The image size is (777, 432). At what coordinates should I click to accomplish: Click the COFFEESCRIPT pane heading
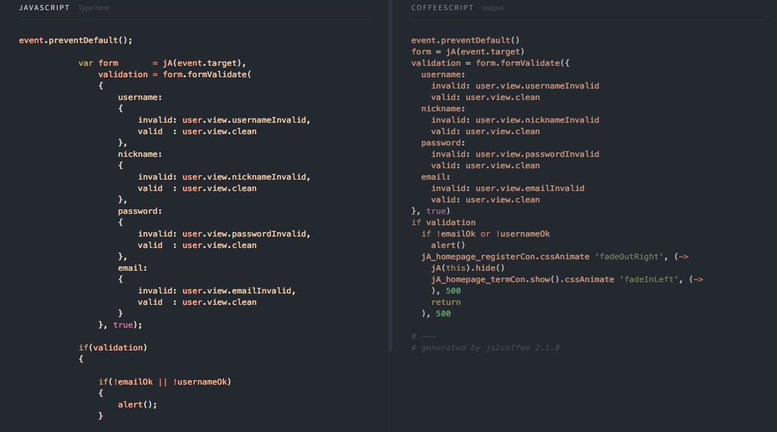(442, 8)
